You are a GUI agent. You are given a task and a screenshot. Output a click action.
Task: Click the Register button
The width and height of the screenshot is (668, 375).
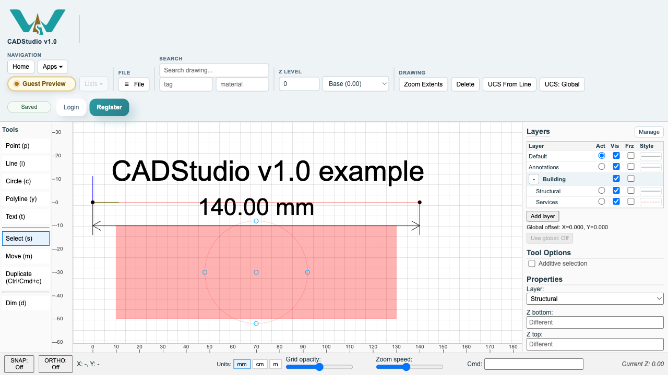(109, 107)
